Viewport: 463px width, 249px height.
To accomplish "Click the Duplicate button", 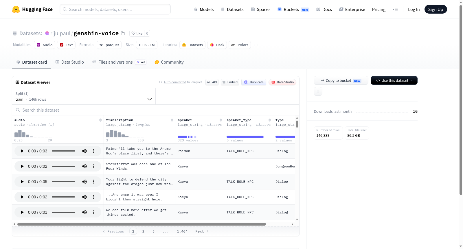I will (x=254, y=82).
